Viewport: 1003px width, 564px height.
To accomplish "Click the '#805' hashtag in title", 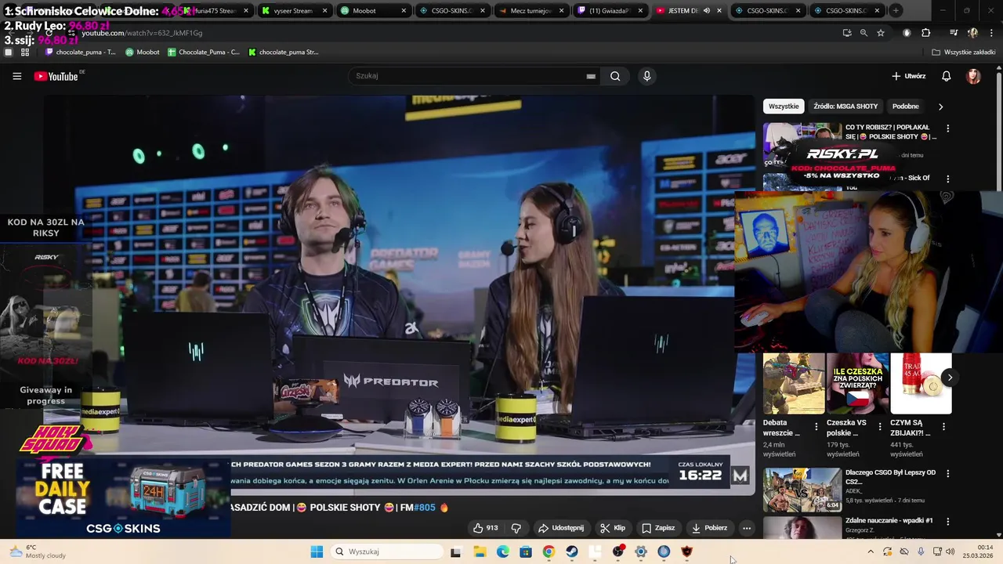I will (424, 508).
